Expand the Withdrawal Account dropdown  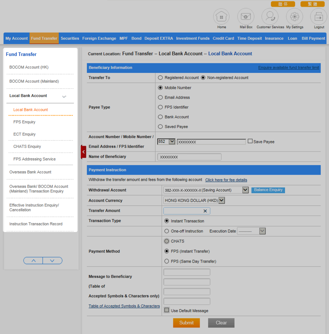coord(245,190)
